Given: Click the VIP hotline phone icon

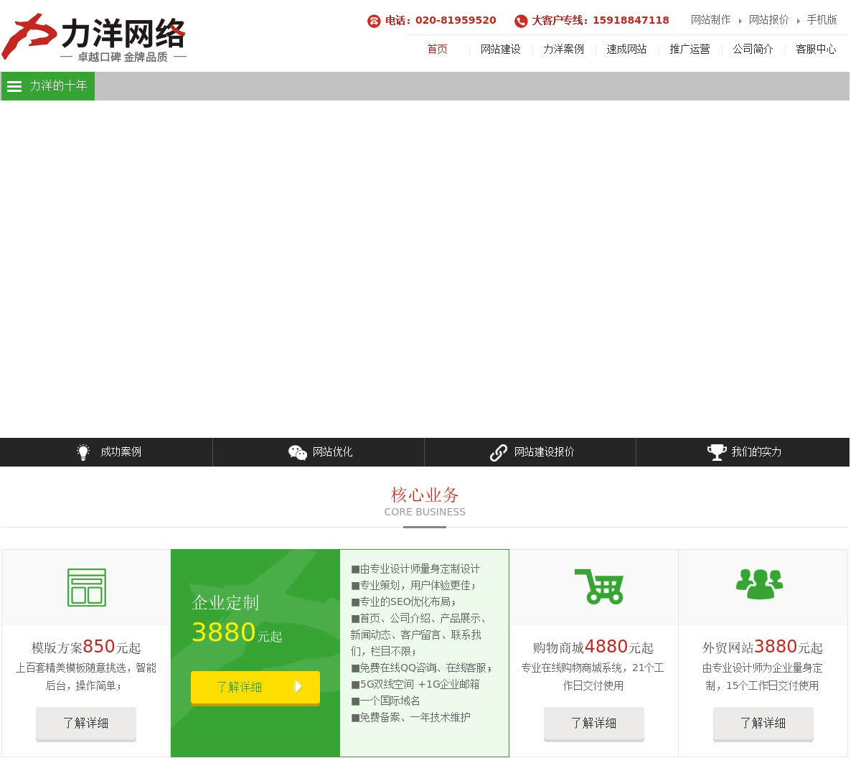Looking at the screenshot, I should pos(521,21).
